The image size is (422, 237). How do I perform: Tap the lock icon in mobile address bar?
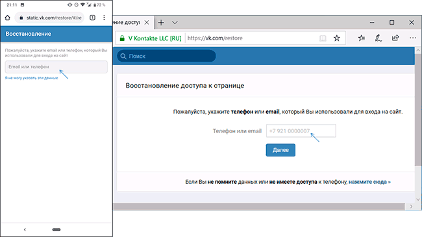[x=21, y=18]
